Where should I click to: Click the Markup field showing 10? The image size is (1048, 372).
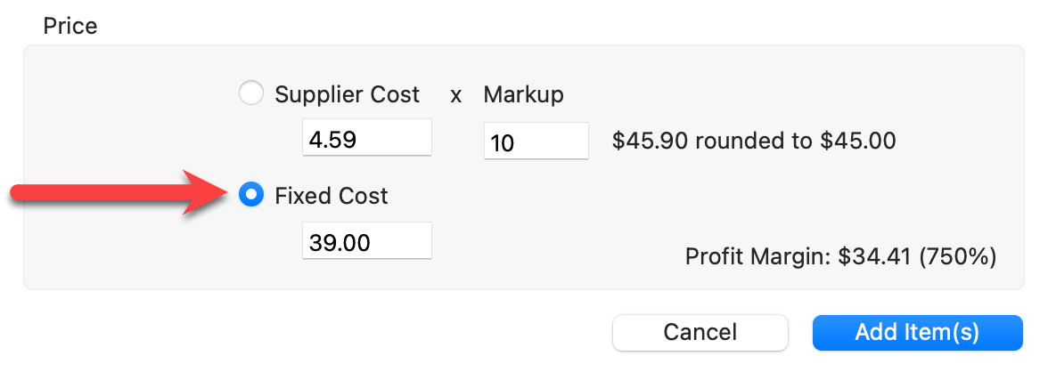point(536,142)
